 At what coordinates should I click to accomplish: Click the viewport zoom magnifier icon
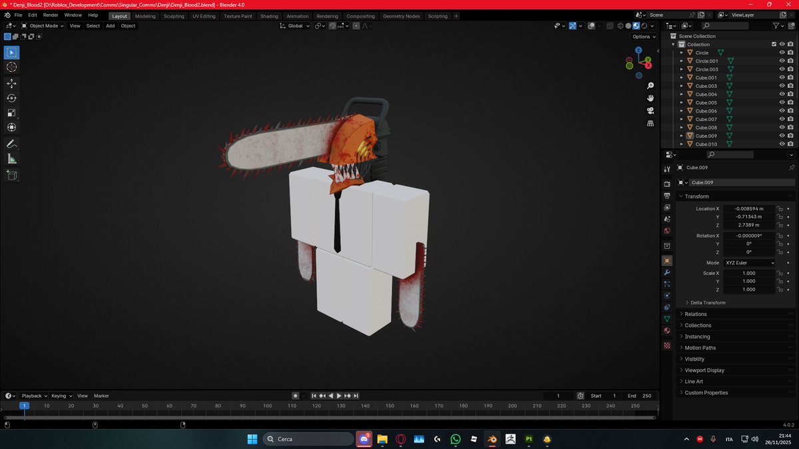pyautogui.click(x=651, y=86)
